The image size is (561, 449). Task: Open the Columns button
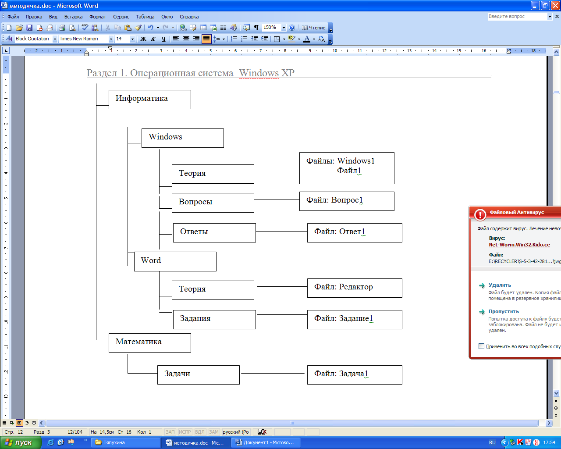[223, 28]
